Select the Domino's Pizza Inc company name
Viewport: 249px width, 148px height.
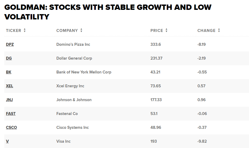pos(73,44)
